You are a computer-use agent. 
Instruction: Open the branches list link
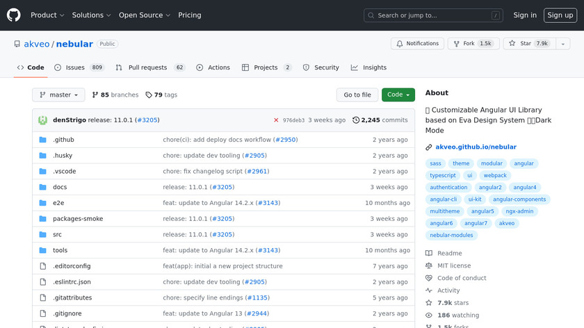115,95
